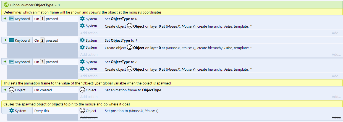This screenshot has height=122, width=343.
Task: Click the smiley icon beside 'Set animation frame' action
Action: 82,90
